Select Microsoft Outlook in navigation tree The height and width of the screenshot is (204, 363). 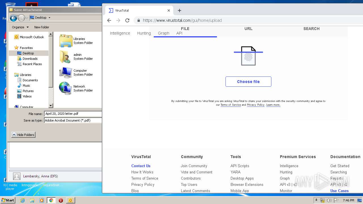coord(29,37)
